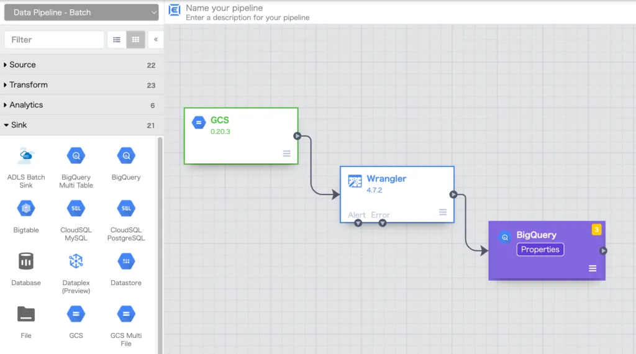636x354 pixels.
Task: Open the GCS node hamburger menu
Action: pos(287,153)
